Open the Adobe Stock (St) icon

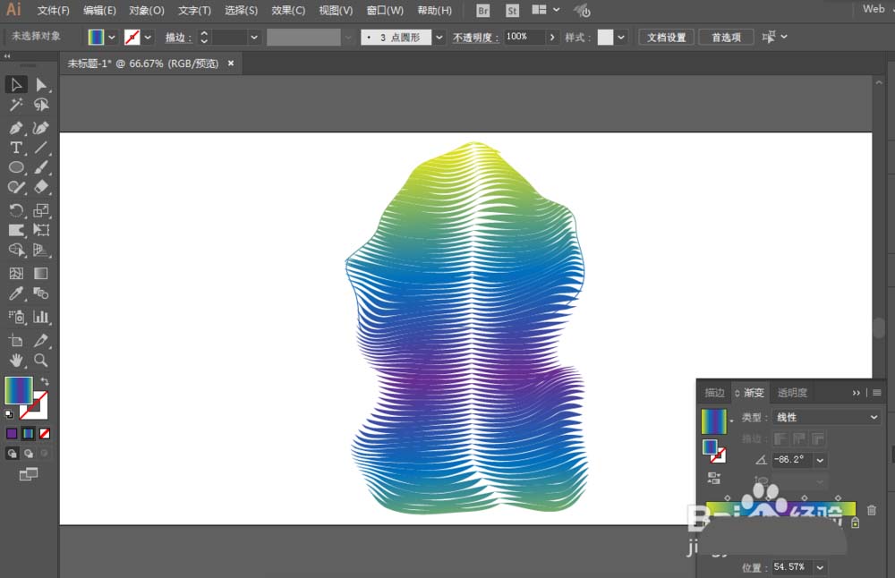tap(512, 10)
